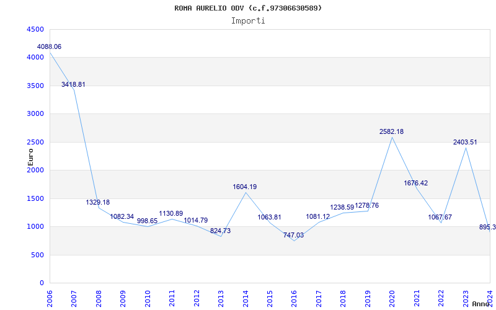Click x-axis year 2022
The width and height of the screenshot is (496, 310).
(441, 298)
